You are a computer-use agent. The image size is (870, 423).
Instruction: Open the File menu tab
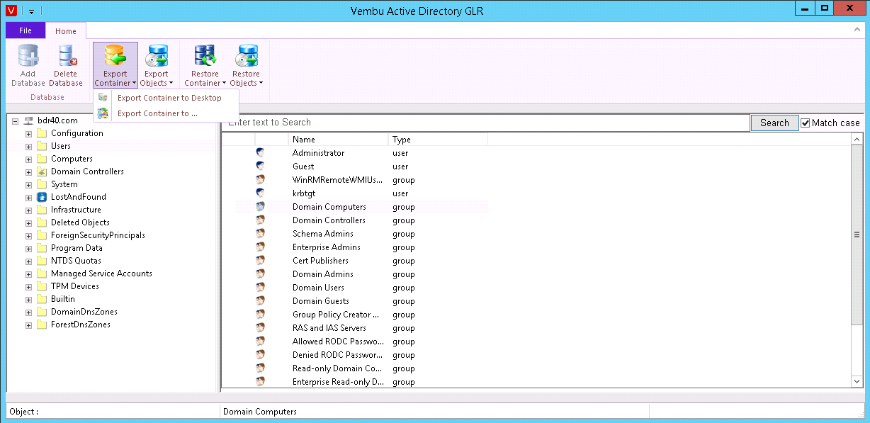26,30
